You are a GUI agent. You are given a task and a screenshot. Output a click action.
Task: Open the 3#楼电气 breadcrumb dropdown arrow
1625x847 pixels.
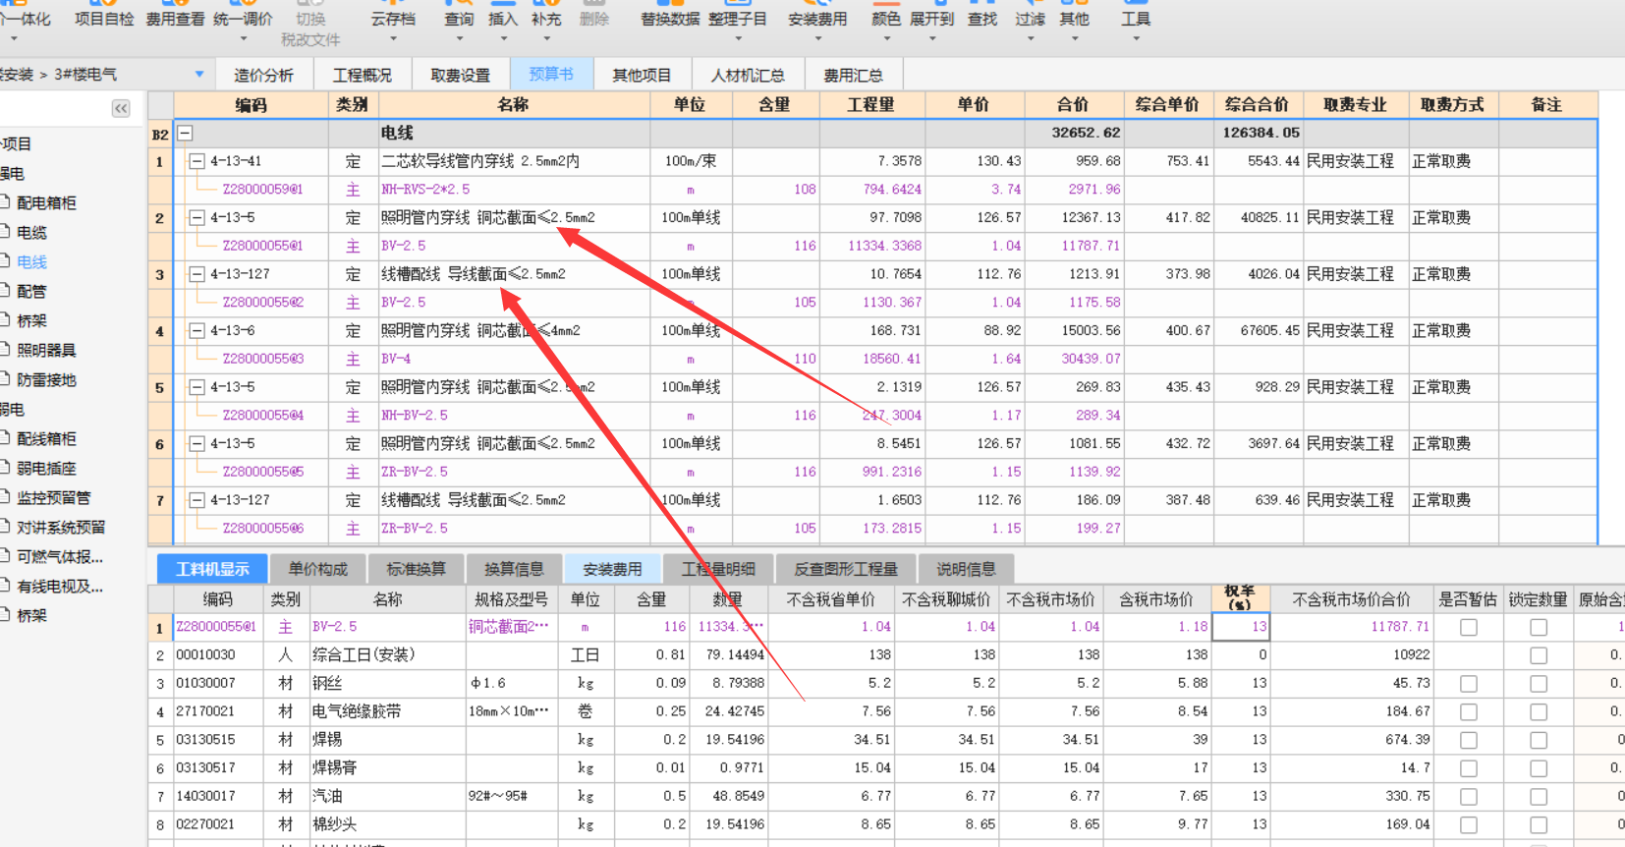point(199,74)
